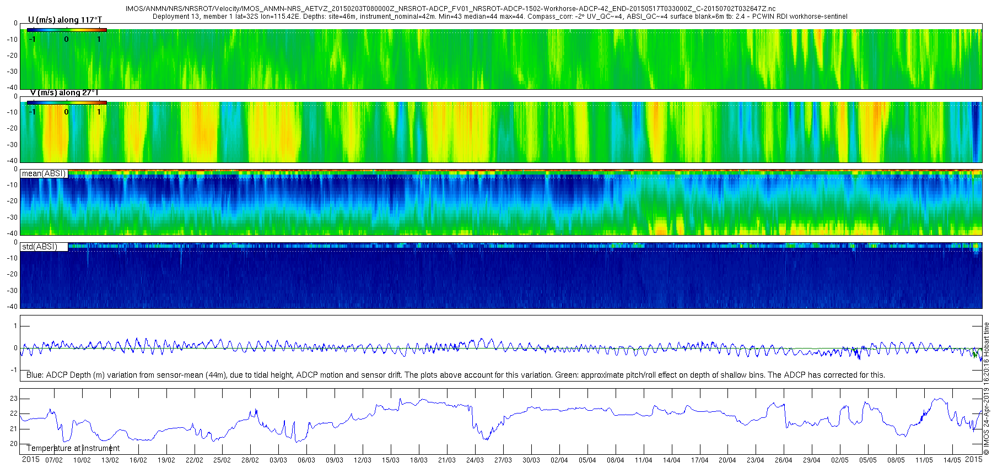Click the 13/02 date tick label
992x468 pixels.
click(x=110, y=460)
